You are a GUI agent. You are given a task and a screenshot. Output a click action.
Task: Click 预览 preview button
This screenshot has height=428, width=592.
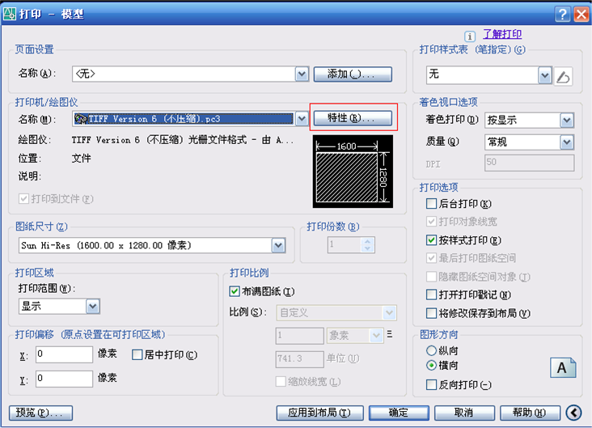pos(40,413)
